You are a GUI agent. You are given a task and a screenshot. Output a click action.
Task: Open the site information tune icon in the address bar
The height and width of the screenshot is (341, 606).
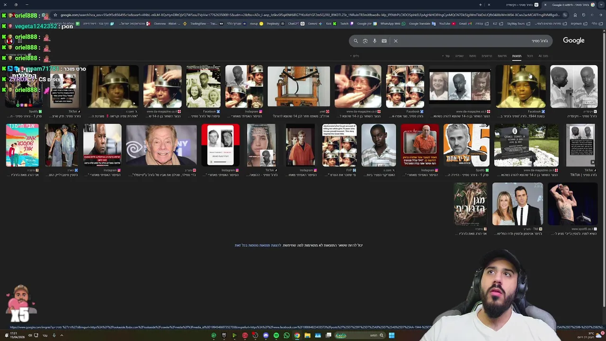(565, 15)
